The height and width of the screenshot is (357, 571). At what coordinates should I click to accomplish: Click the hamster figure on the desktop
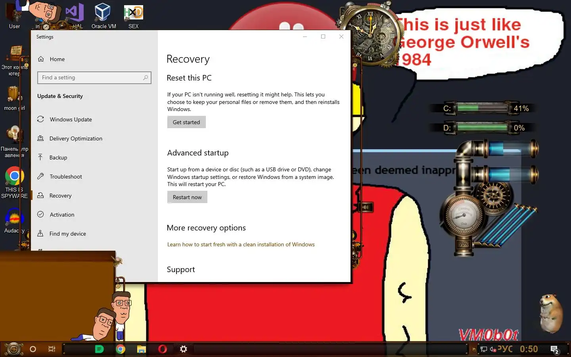pyautogui.click(x=552, y=313)
